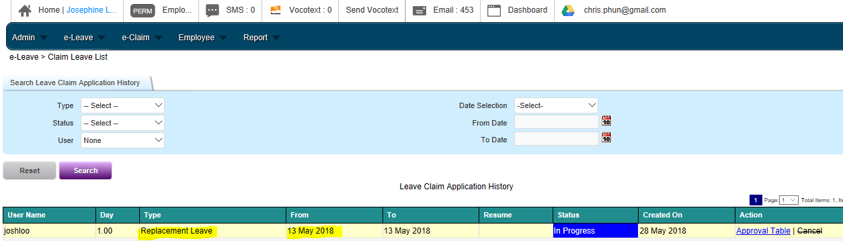
Task: Click the Cancel action link
Action: (x=809, y=231)
